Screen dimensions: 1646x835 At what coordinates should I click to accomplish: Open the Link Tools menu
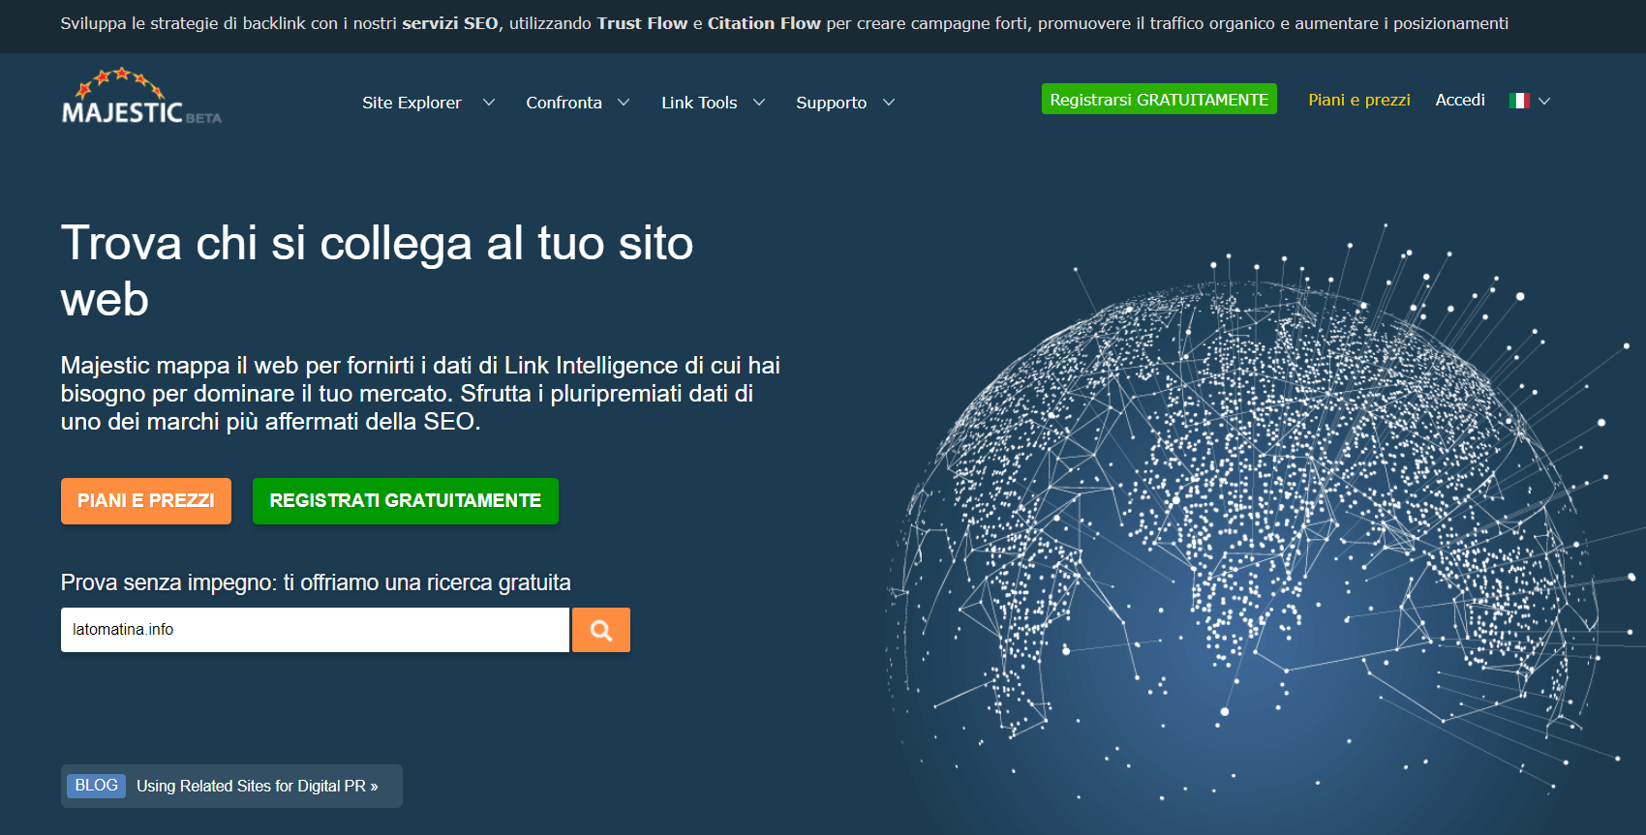click(x=699, y=103)
